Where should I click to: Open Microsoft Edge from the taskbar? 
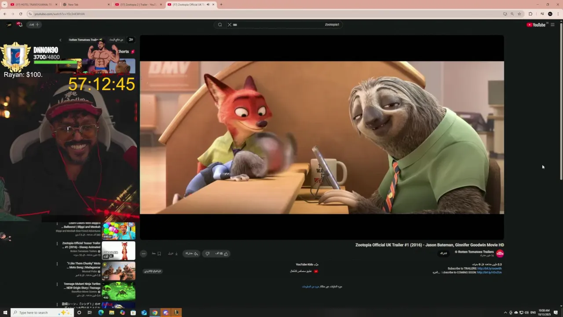(x=101, y=313)
